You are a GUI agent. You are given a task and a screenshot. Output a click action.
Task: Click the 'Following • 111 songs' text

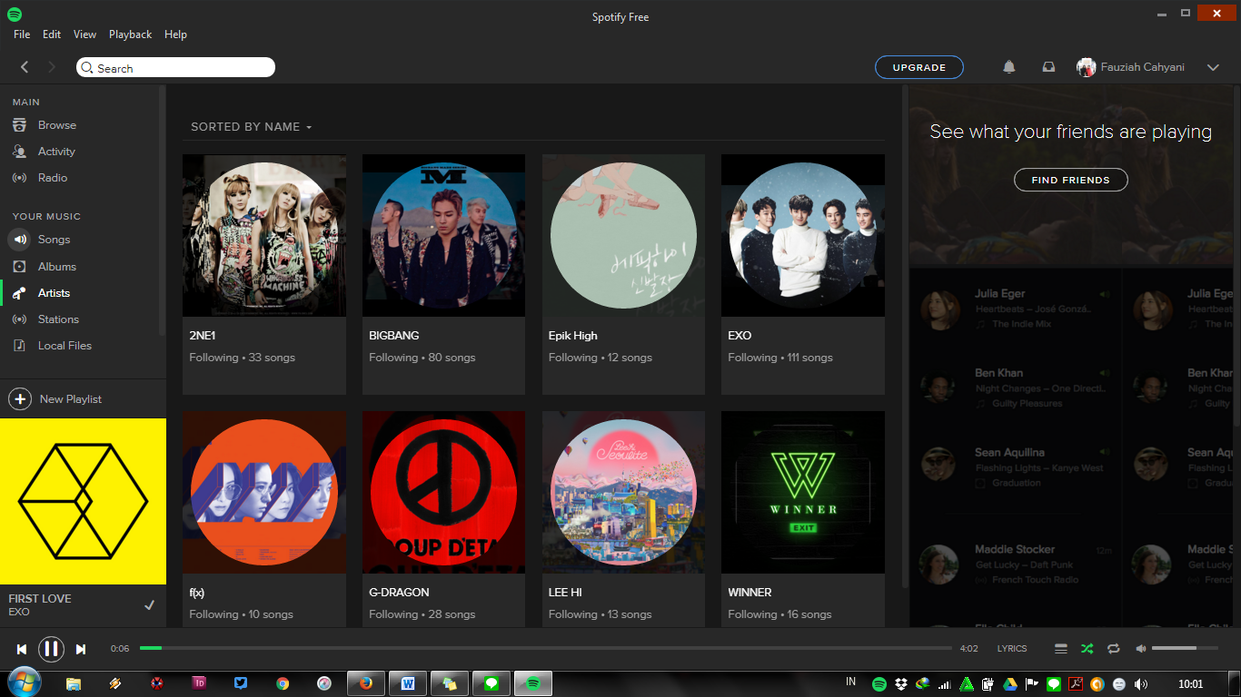point(780,358)
